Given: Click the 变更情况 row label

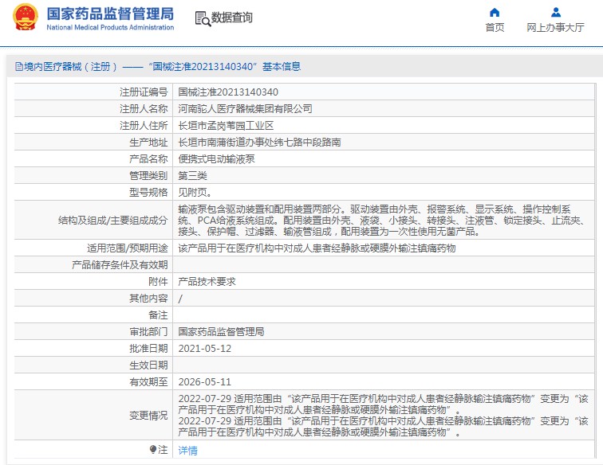Looking at the screenshot, I should 148,416.
